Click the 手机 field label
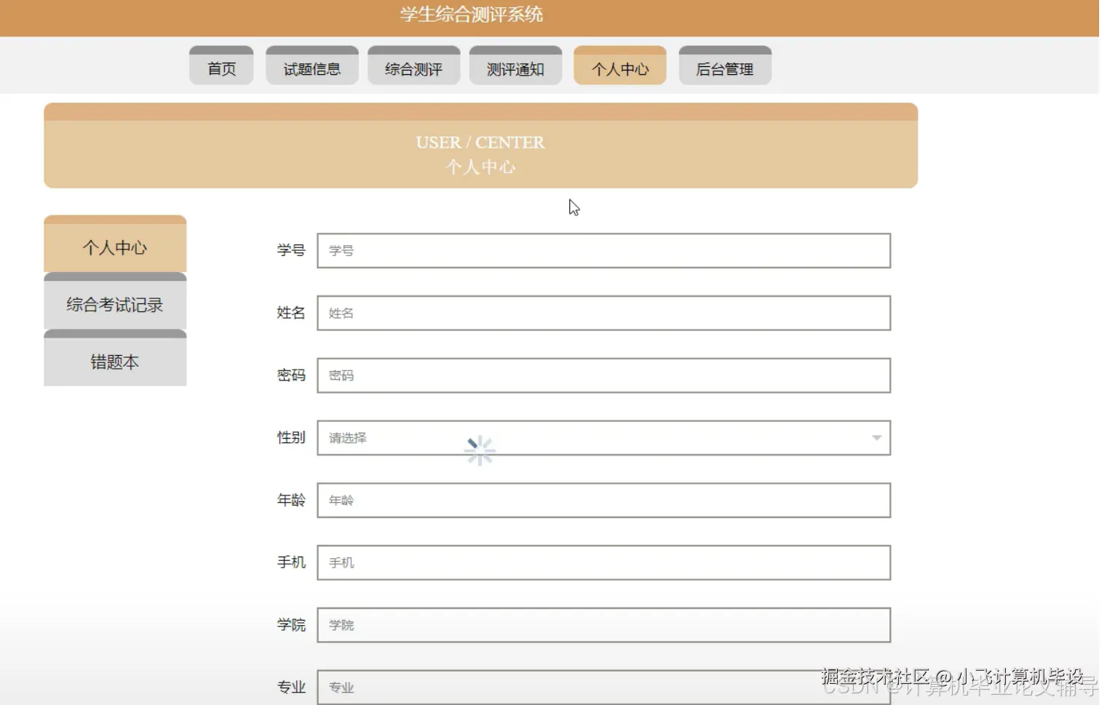 [x=291, y=562]
